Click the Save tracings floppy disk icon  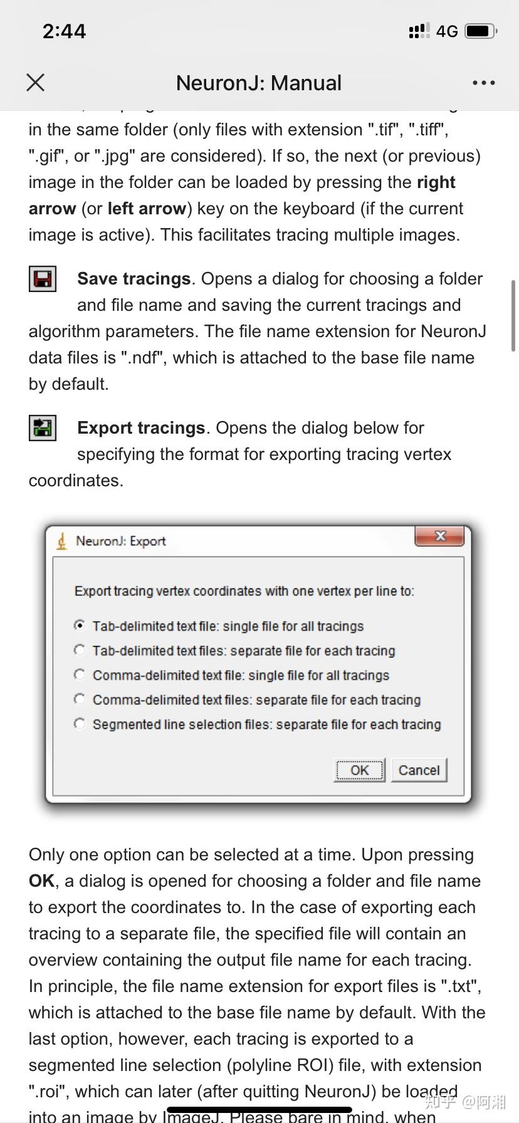point(43,279)
